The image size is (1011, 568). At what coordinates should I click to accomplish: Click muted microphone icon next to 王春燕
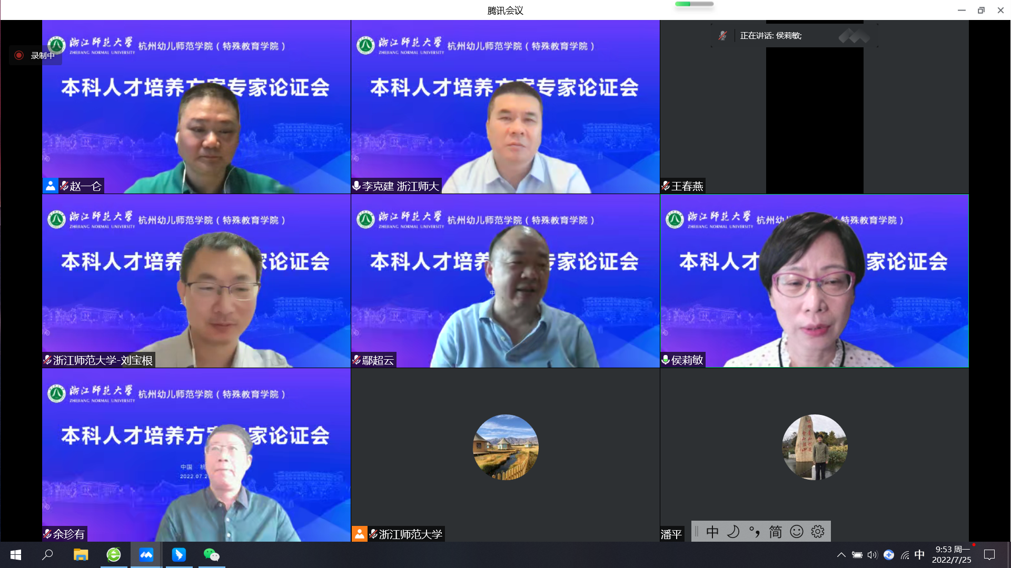666,186
